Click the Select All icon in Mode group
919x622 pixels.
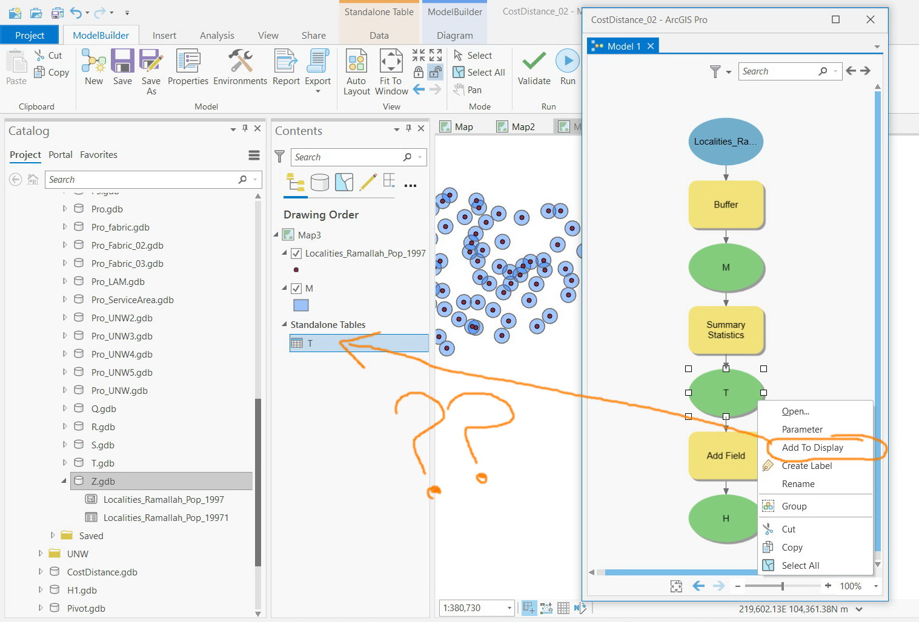(x=459, y=73)
